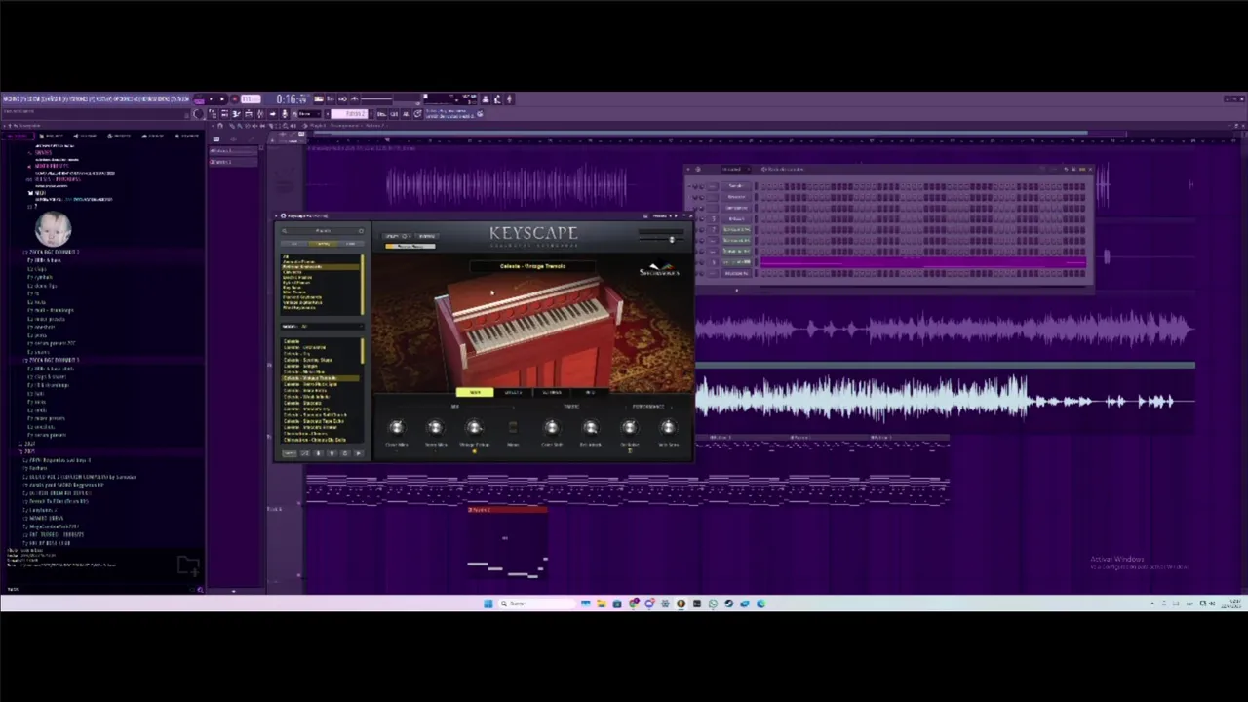Click the FL Studio stop button
Screen dimensions: 1248x702
click(x=222, y=98)
